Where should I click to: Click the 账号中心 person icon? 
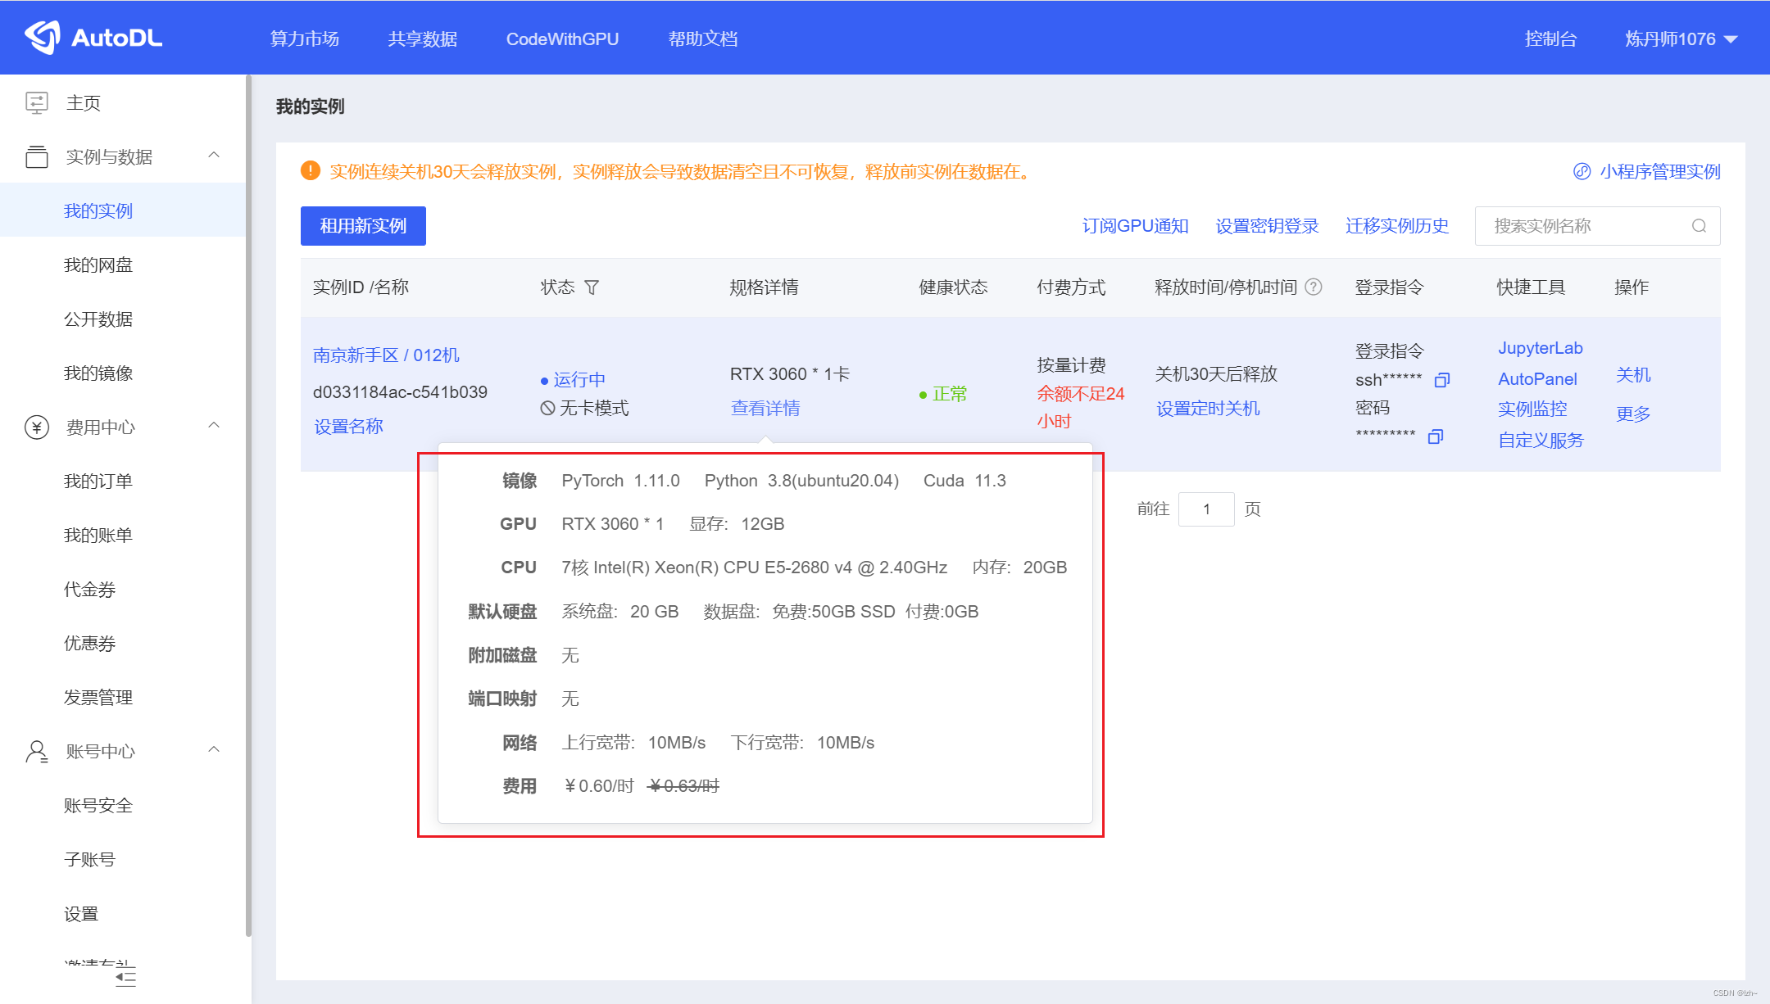click(x=37, y=750)
